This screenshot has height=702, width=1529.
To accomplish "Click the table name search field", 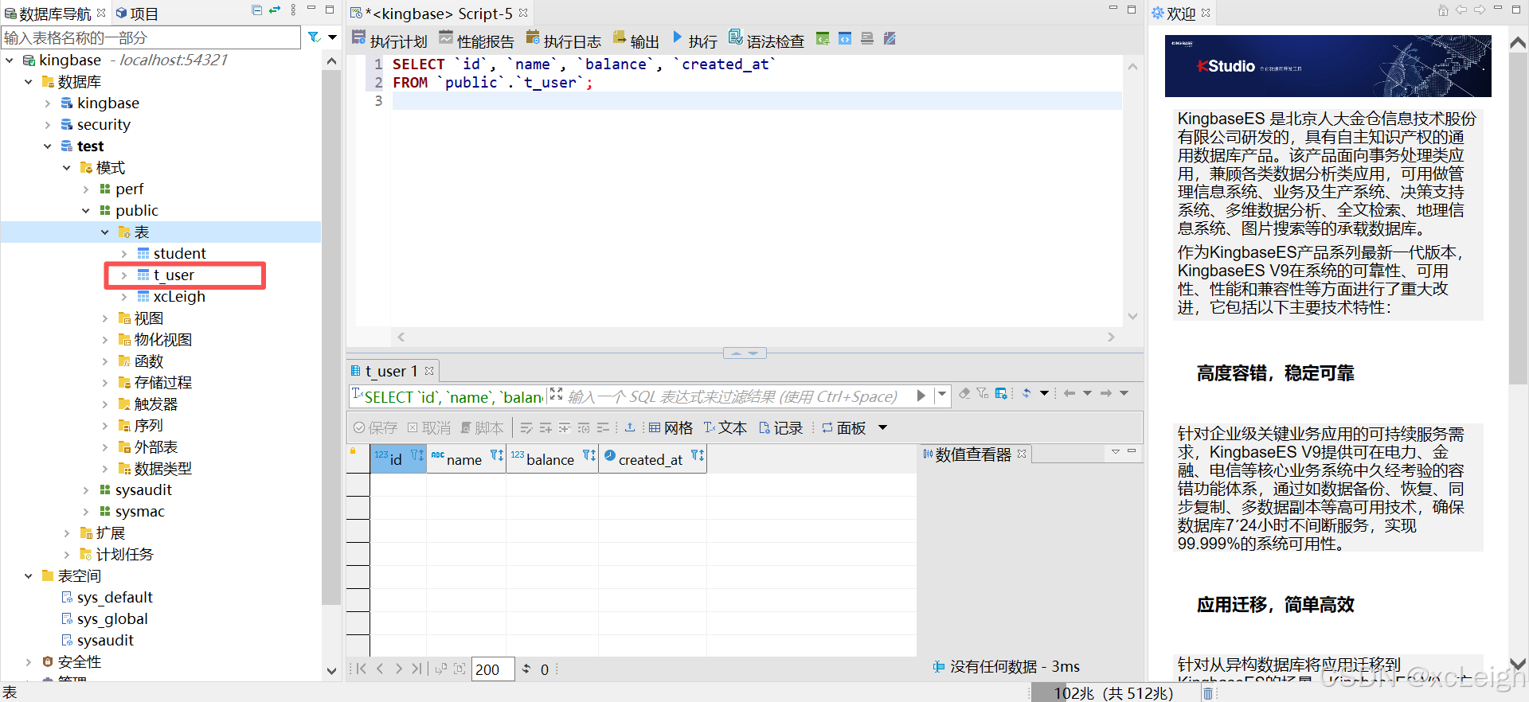I will [x=151, y=37].
